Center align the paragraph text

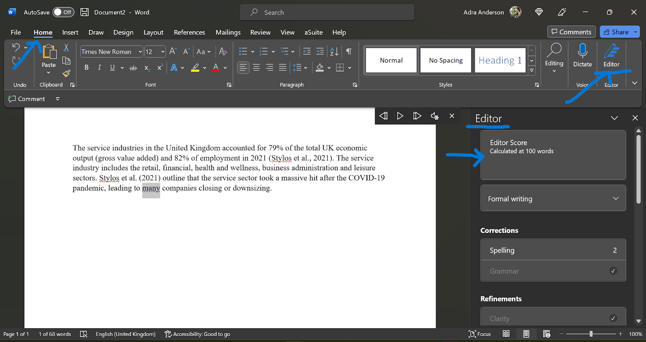point(256,68)
